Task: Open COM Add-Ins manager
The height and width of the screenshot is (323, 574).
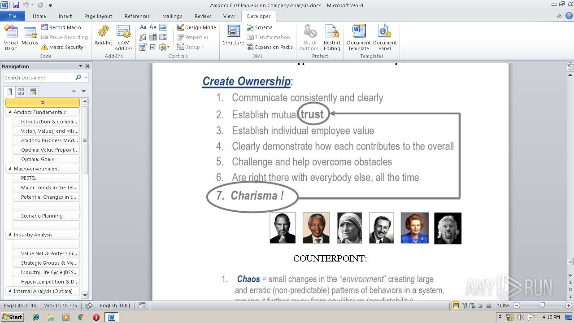Action: (x=123, y=38)
